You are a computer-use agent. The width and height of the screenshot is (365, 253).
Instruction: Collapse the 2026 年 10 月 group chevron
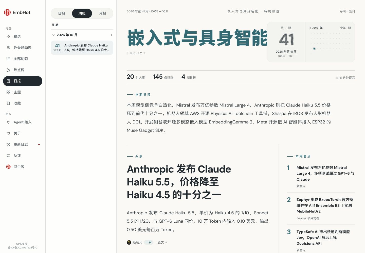coord(53,35)
